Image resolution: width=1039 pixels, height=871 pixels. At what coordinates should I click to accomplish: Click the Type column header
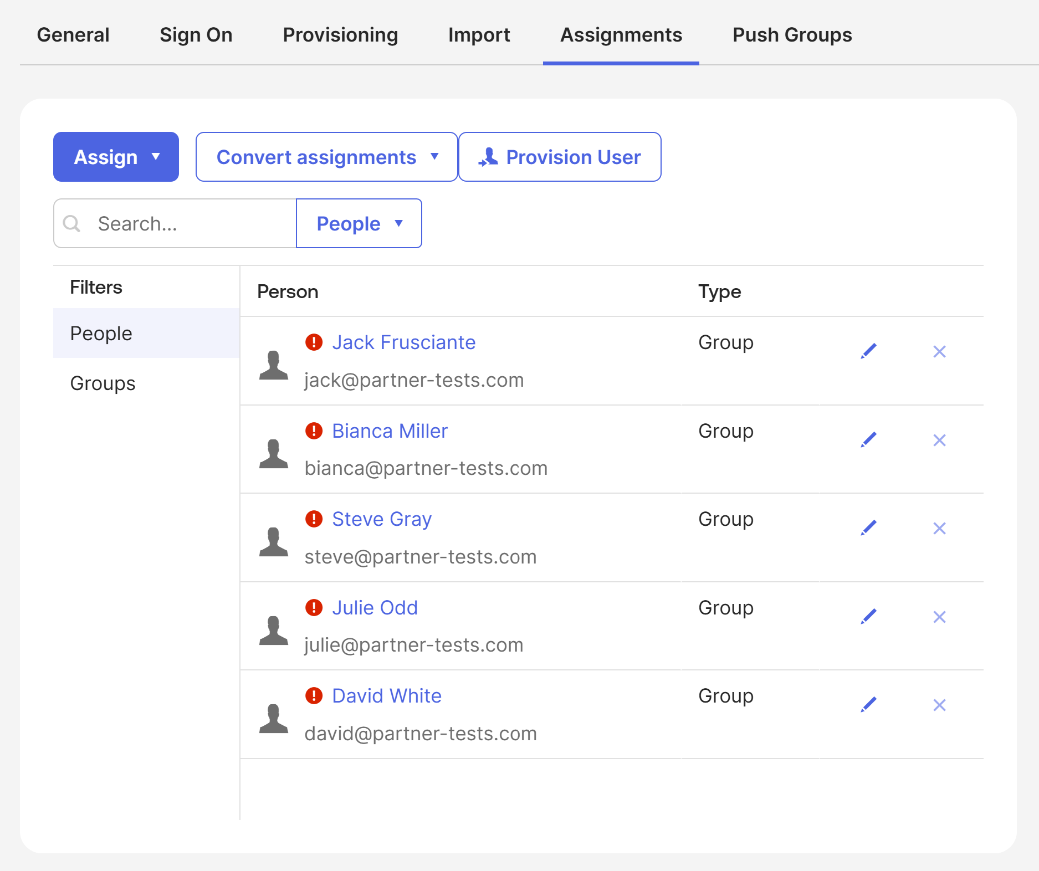[719, 291]
